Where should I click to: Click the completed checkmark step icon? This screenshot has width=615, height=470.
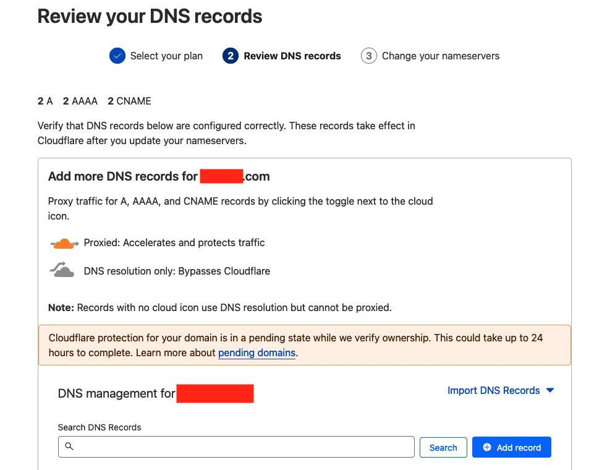coord(117,56)
